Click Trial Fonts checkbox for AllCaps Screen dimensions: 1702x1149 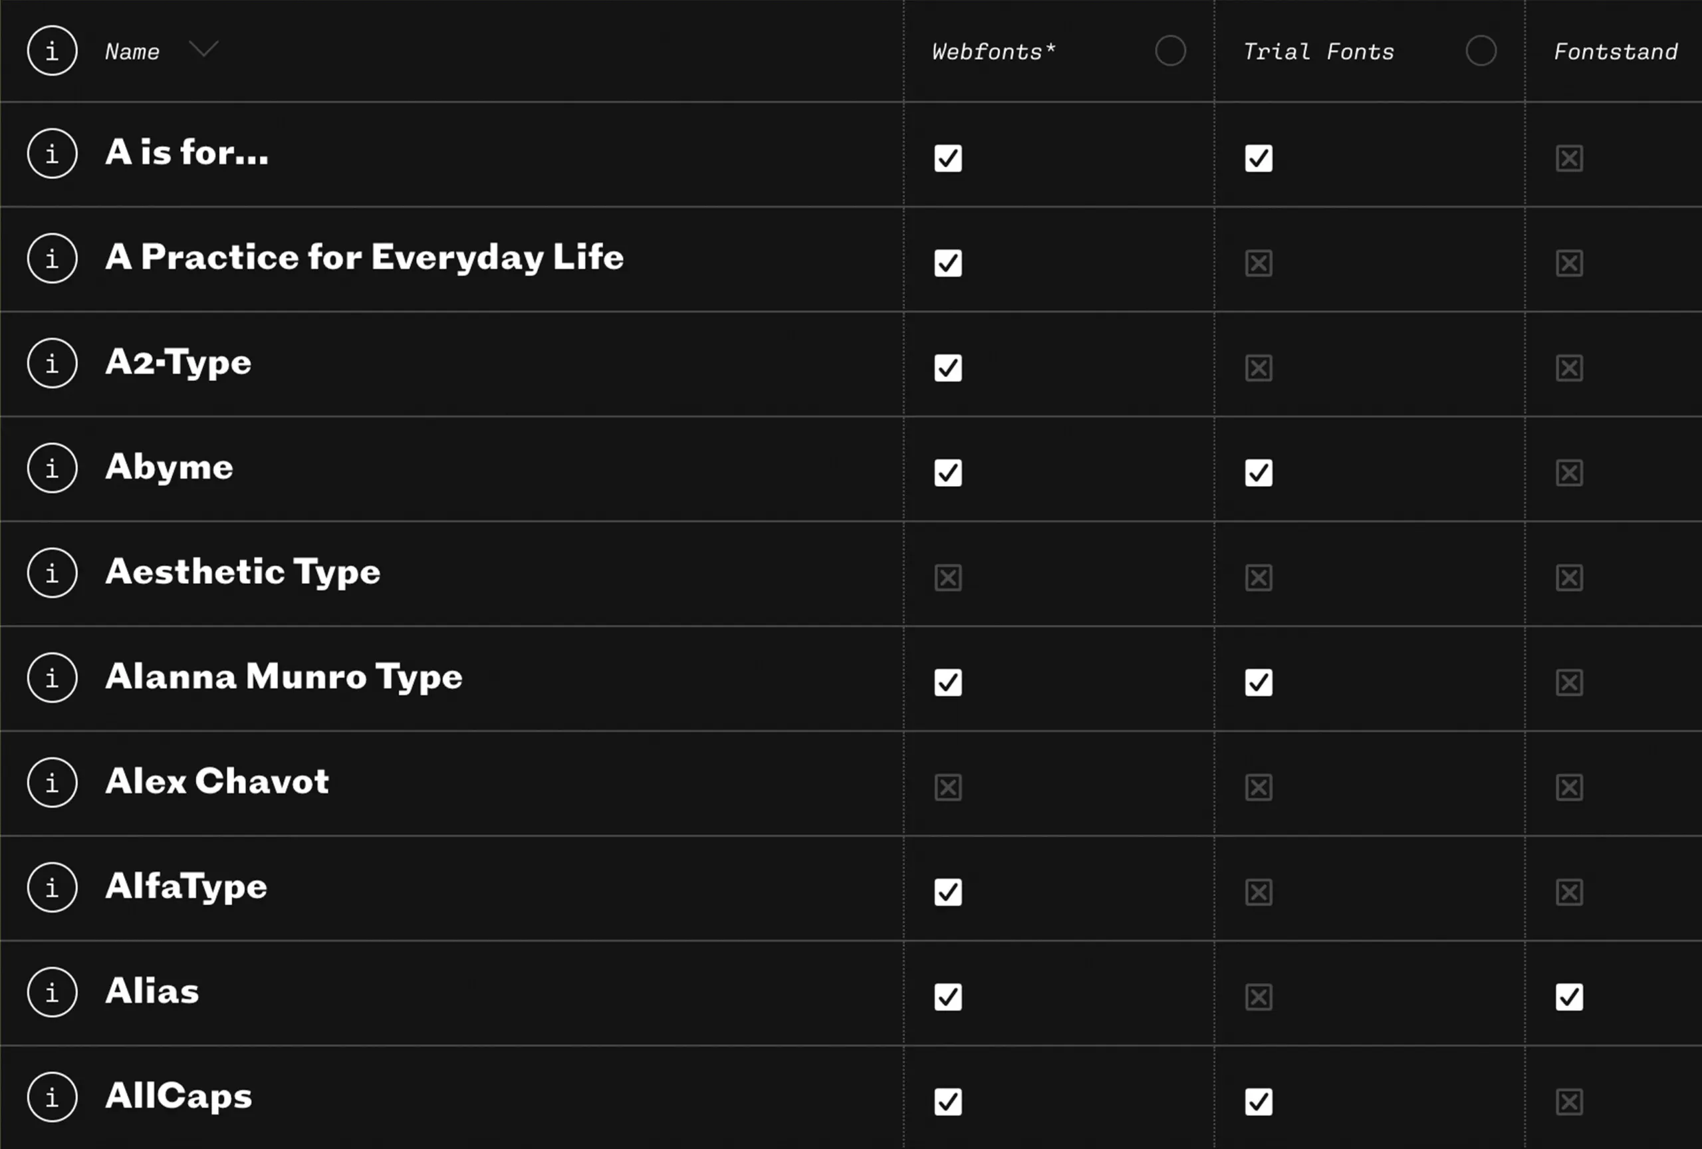[x=1258, y=1101]
